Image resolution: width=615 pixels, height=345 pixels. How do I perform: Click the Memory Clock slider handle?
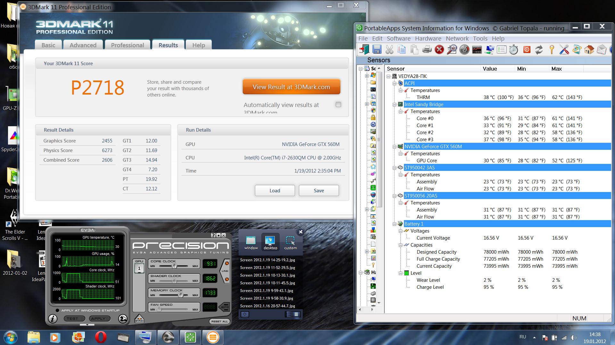pyautogui.click(x=181, y=295)
